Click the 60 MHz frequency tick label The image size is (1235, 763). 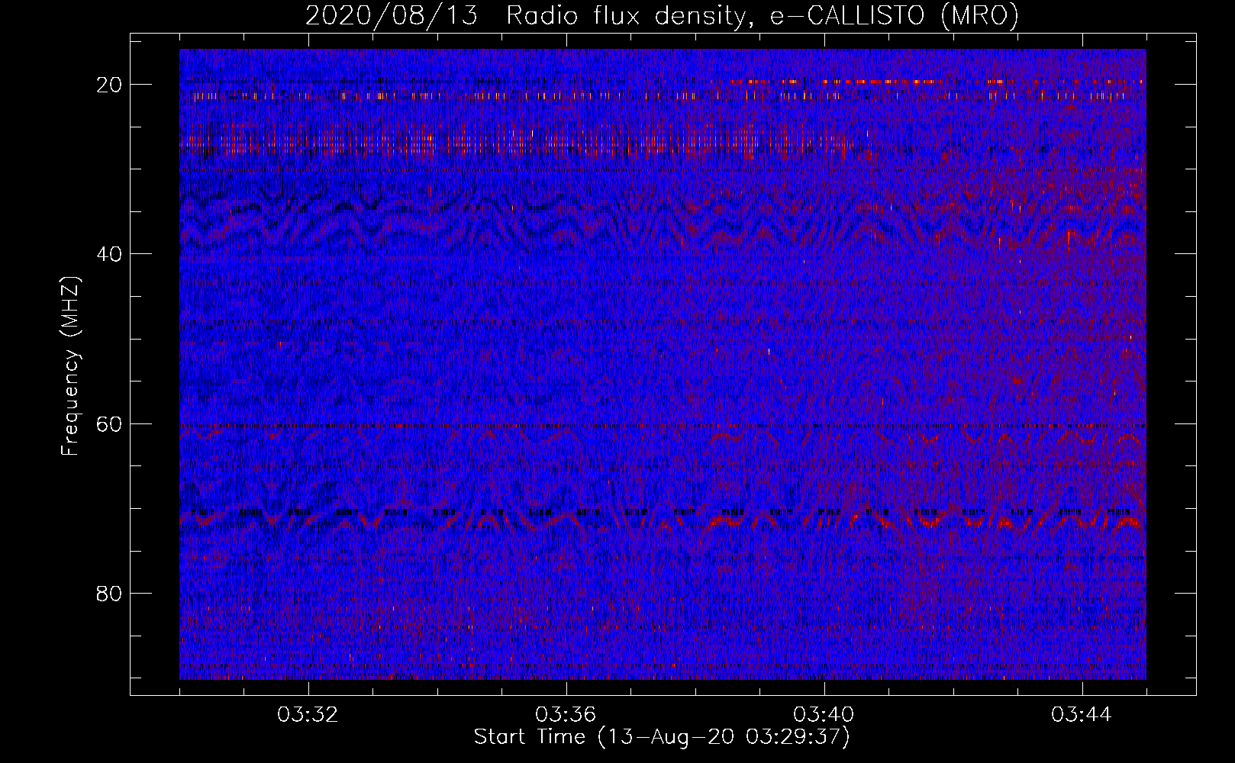(109, 423)
